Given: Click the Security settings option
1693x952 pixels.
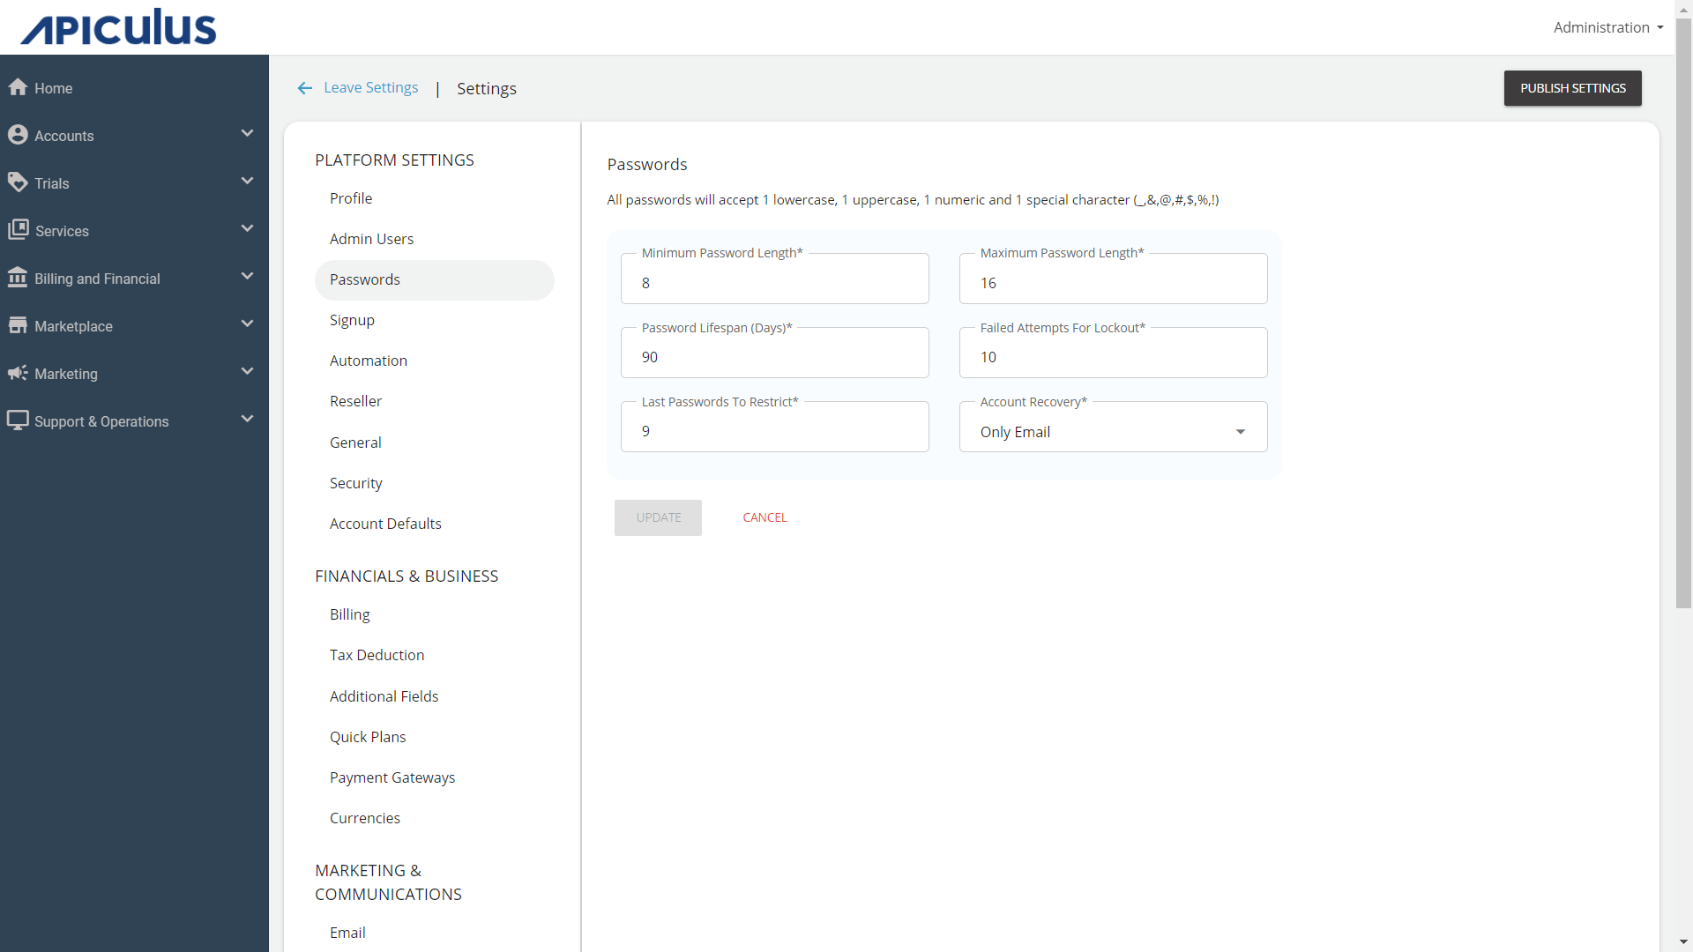Looking at the screenshot, I should coord(356,482).
